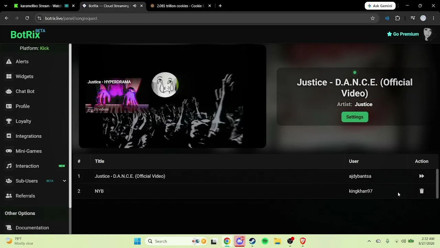440x248 pixels.
Task: Click the Ask Gemini button
Action: point(380,6)
